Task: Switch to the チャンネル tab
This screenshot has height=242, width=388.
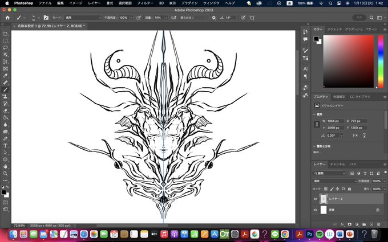Action: click(x=337, y=164)
